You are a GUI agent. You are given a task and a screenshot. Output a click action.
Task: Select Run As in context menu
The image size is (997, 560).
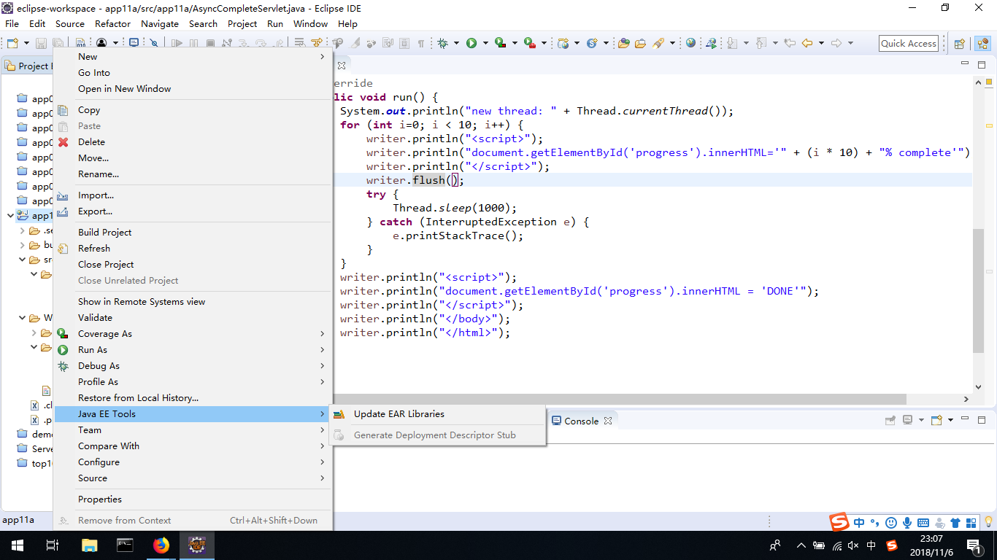coord(193,349)
